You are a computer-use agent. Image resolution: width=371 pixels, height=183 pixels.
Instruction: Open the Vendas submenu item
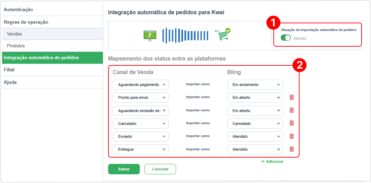[x=52, y=34]
